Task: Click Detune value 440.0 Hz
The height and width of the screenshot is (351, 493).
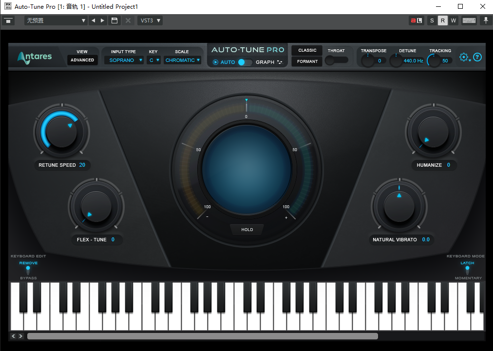Action: point(414,61)
